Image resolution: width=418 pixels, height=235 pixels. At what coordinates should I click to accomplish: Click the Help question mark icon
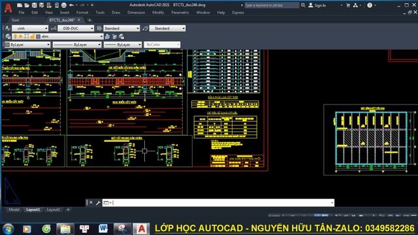(x=370, y=5)
